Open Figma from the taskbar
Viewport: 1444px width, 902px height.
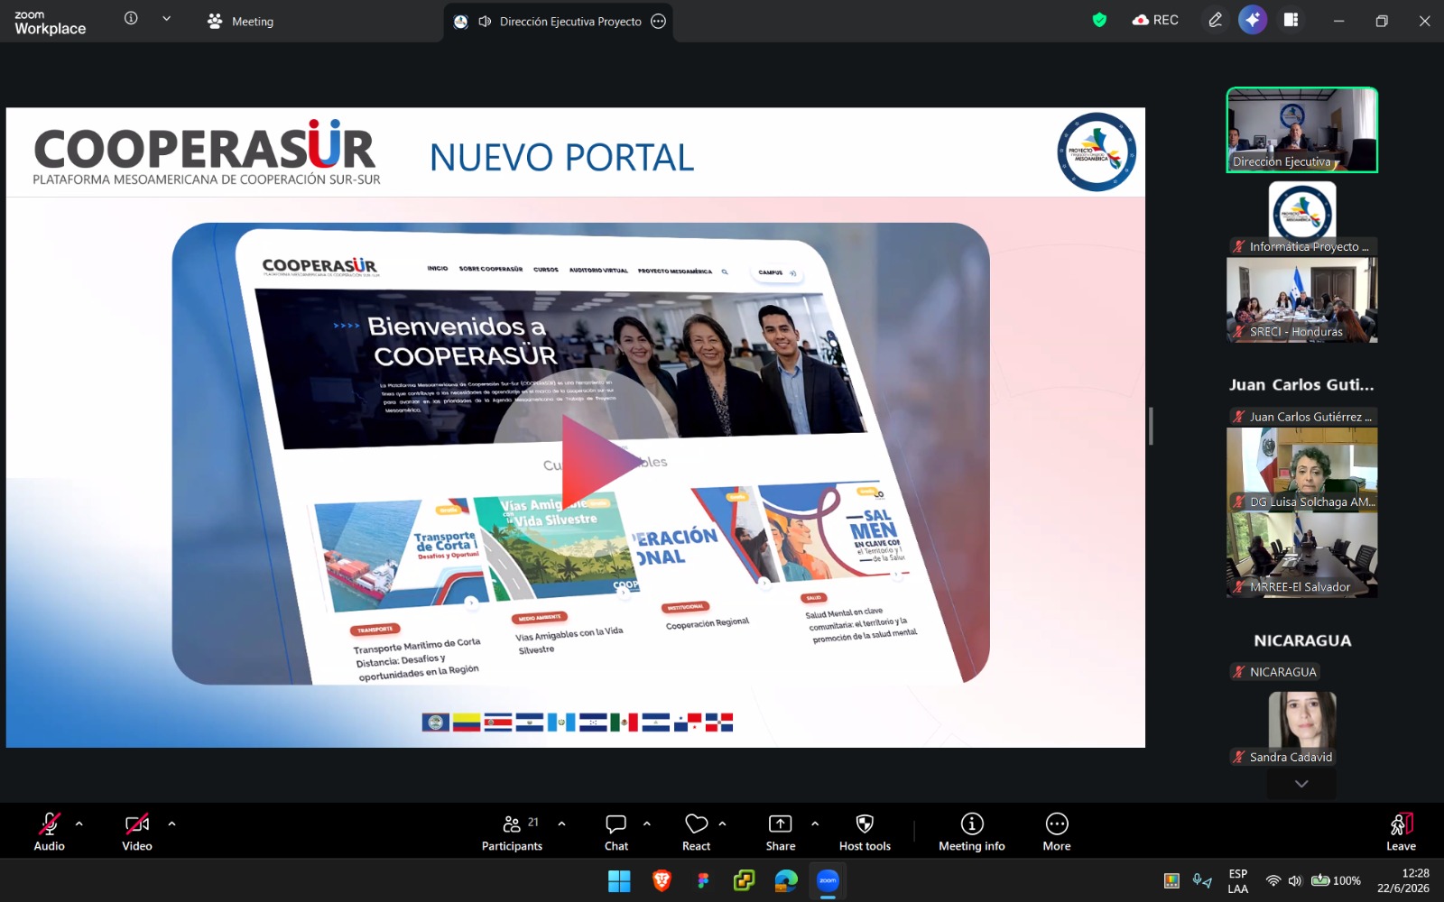pyautogui.click(x=703, y=881)
